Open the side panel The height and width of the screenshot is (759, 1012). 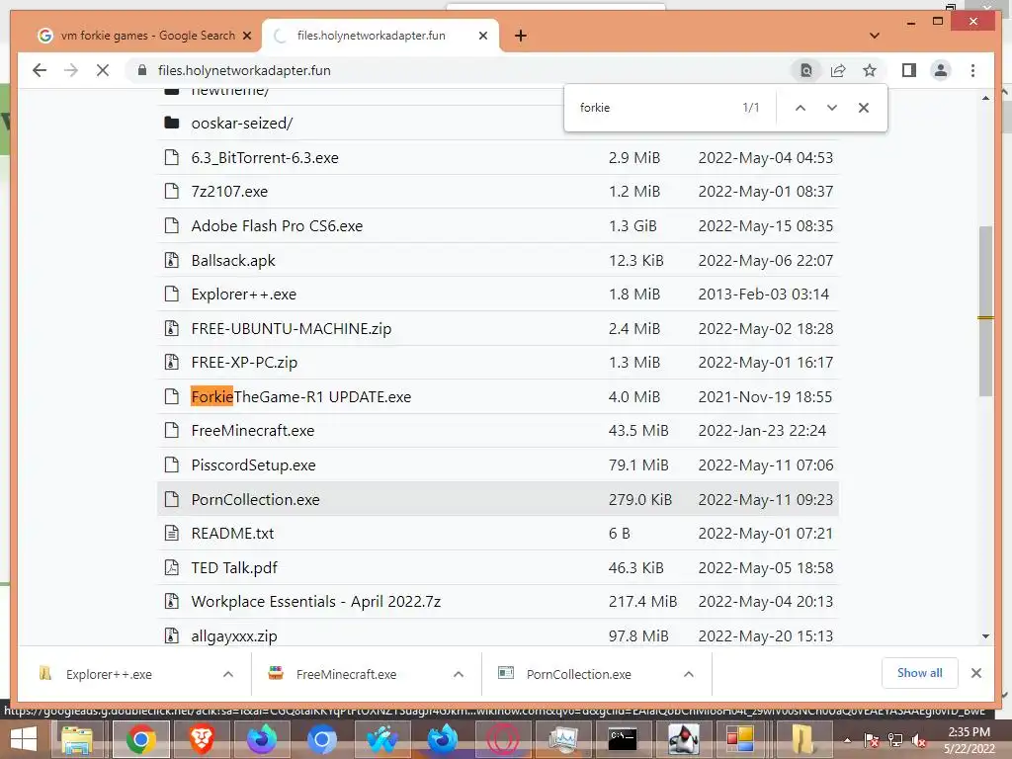coord(909,70)
